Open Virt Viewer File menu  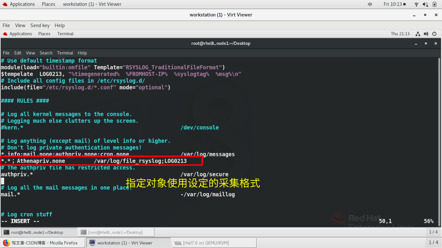(6, 26)
